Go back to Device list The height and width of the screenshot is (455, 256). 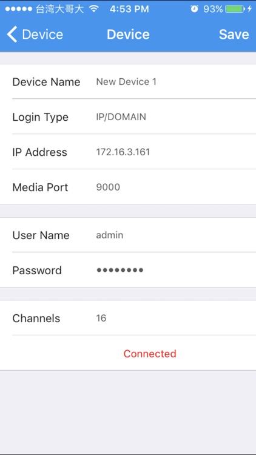pos(35,34)
